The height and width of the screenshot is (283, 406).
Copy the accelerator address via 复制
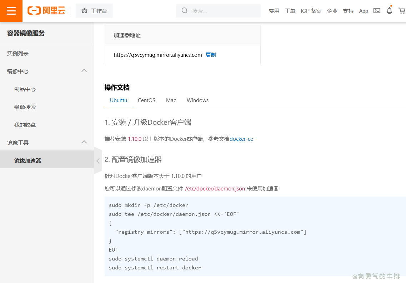tap(211, 55)
